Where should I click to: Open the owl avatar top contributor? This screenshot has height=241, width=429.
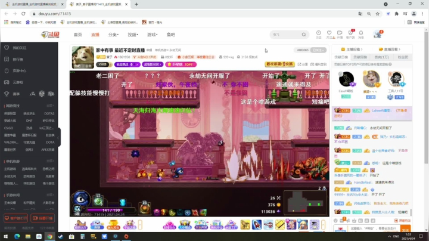346,79
